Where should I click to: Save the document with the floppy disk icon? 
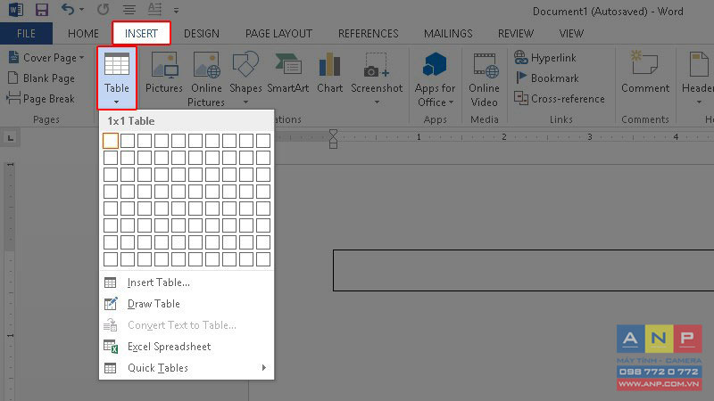pos(42,10)
